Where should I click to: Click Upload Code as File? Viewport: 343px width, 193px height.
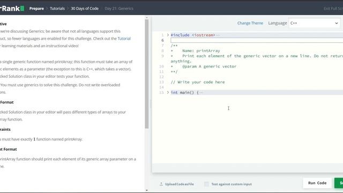click(x=180, y=184)
